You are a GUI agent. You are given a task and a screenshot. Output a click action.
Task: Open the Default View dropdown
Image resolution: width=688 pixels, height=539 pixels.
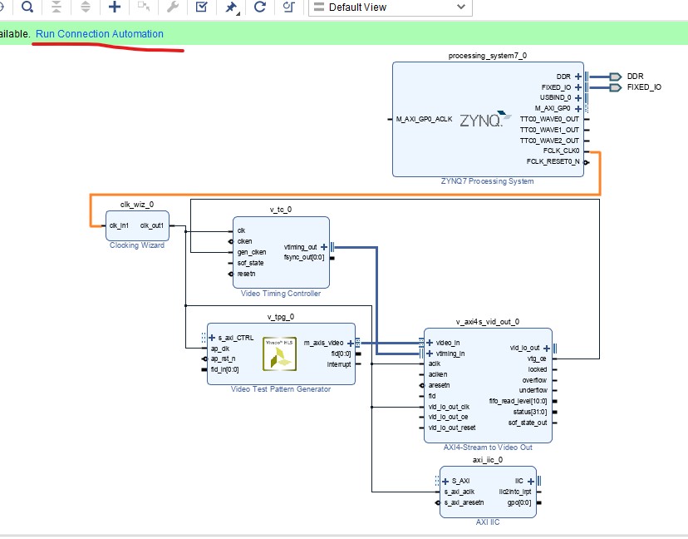[x=388, y=7]
